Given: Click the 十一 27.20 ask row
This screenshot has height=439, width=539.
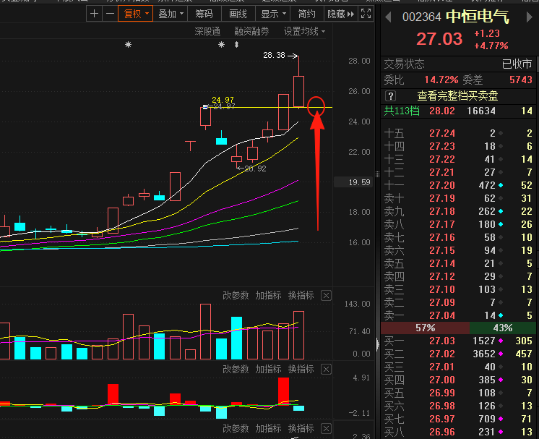Looking at the screenshot, I should [x=458, y=185].
